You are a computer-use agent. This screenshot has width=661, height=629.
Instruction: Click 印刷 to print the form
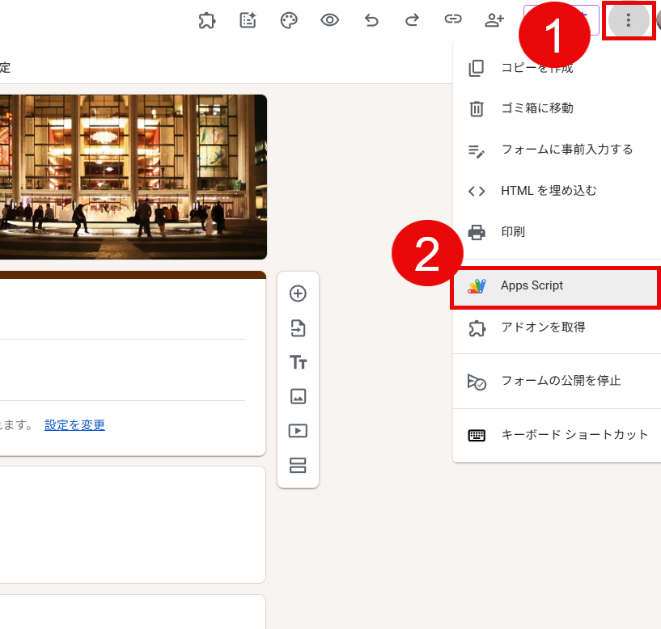[x=513, y=232]
